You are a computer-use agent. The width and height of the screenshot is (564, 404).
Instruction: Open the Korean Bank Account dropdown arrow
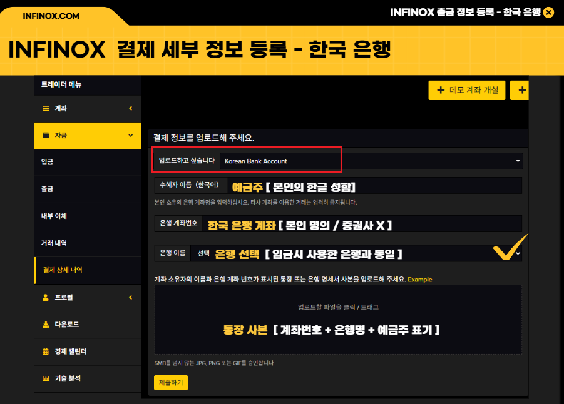click(x=518, y=161)
